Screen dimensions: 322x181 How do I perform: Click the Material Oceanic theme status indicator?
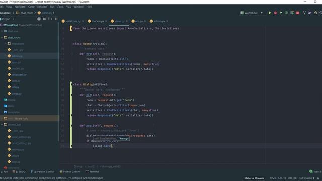(254, 178)
